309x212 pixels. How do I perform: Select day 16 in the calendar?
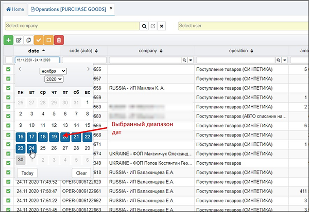21,137
